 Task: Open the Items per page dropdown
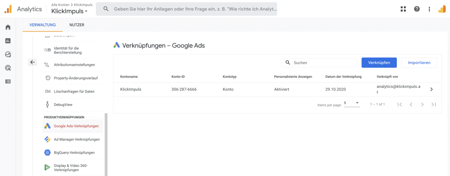[352, 103]
